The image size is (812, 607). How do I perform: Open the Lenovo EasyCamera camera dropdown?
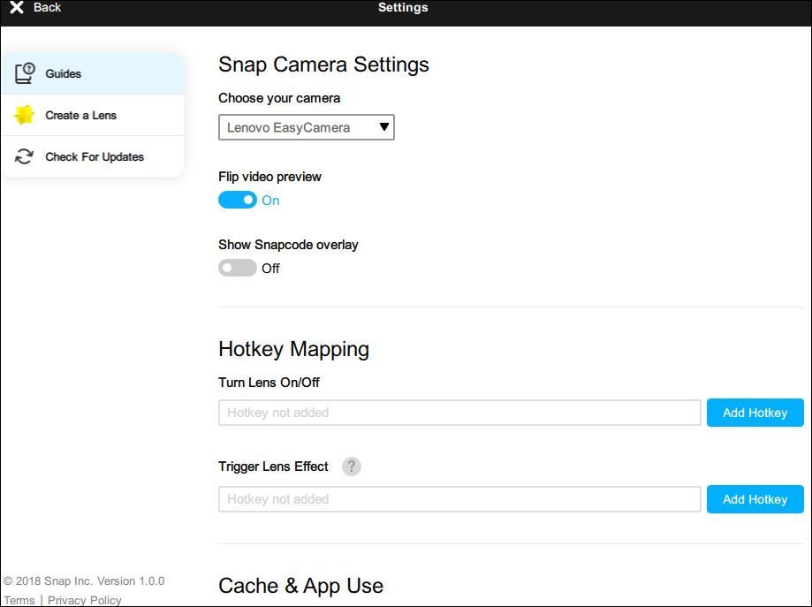click(x=306, y=127)
